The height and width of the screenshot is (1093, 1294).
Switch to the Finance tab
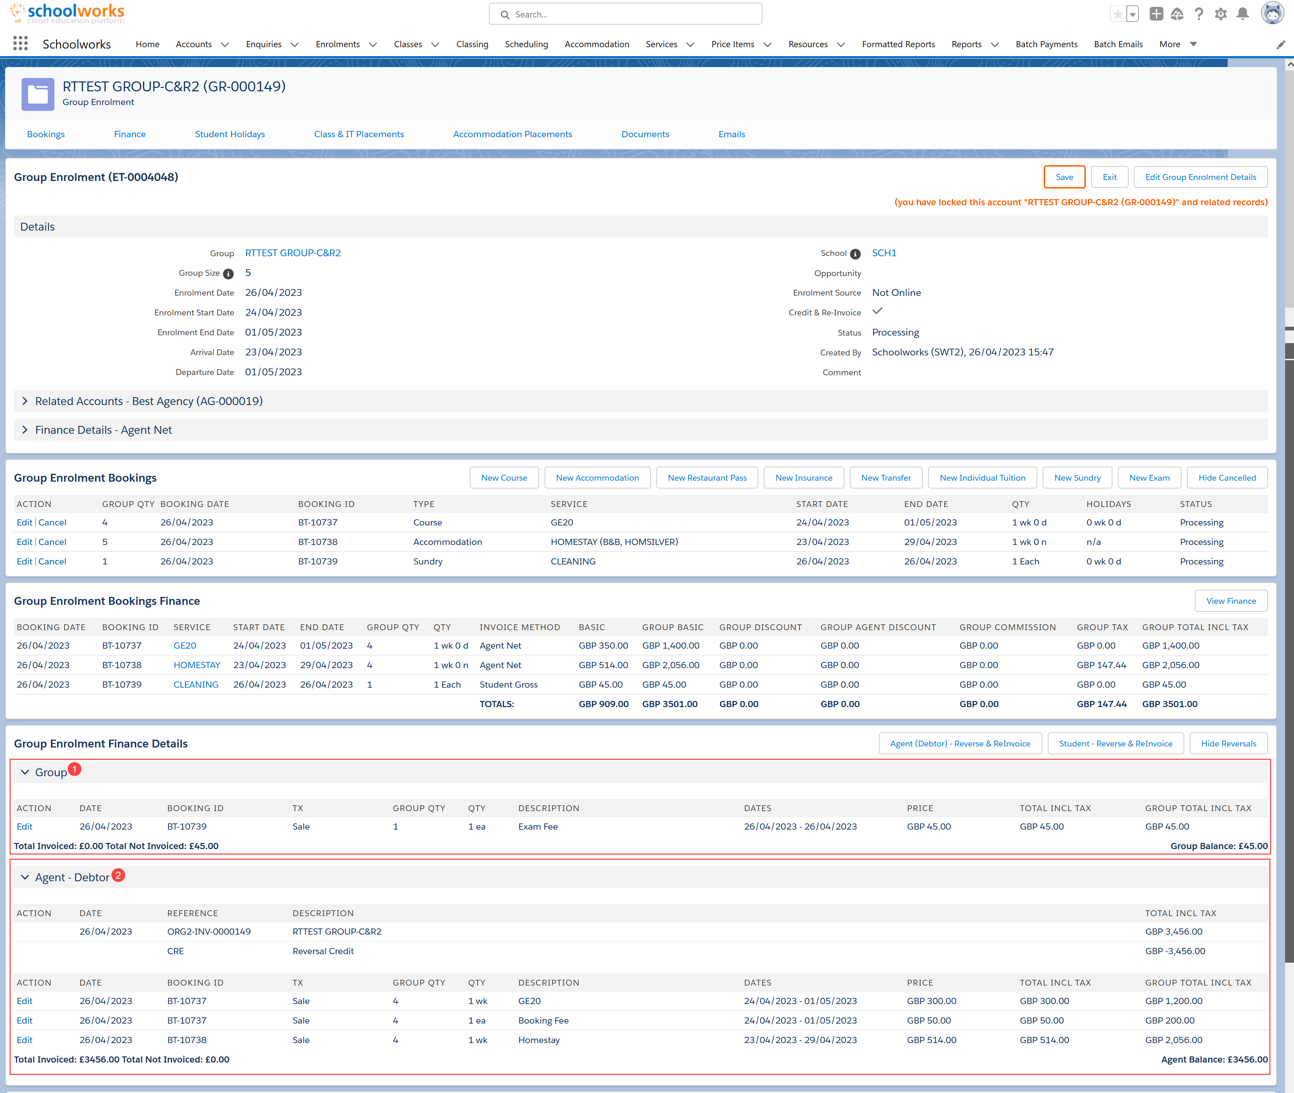129,134
